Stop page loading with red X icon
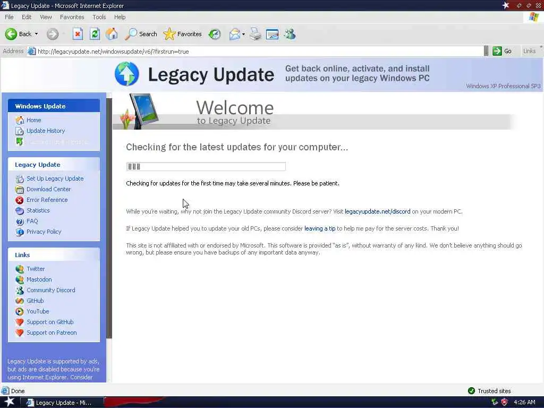544x408 pixels. click(78, 34)
